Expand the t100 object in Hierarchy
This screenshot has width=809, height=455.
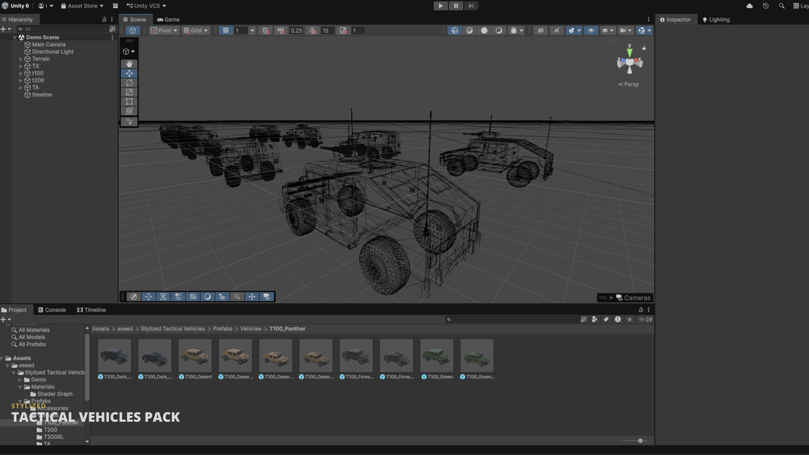21,73
